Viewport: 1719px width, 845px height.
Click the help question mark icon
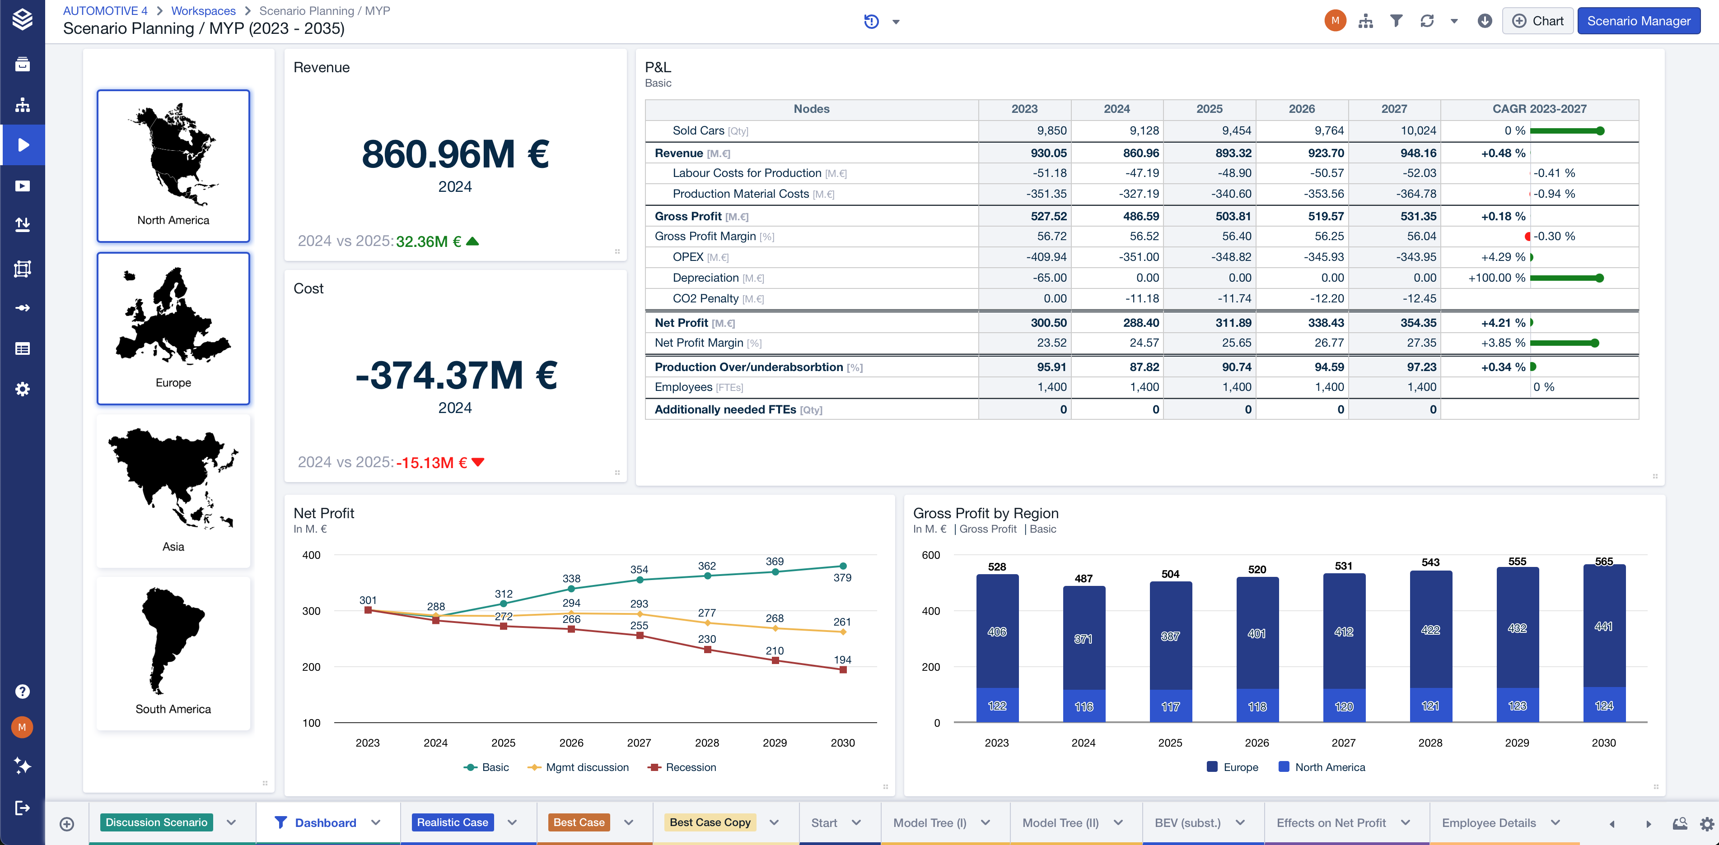pos(22,691)
